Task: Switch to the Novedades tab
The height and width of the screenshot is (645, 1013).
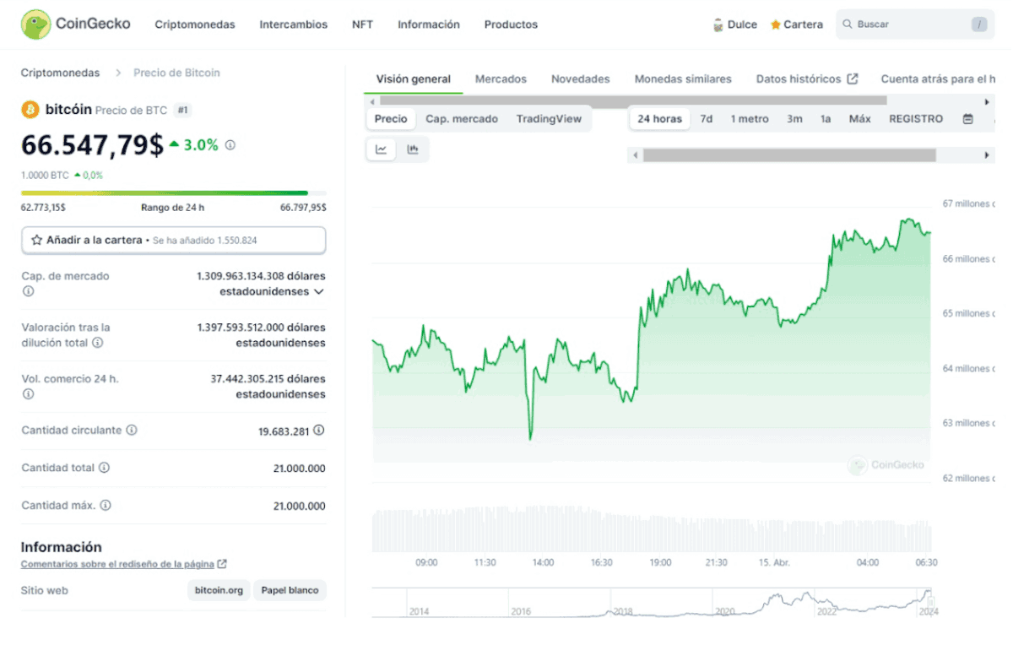Action: [580, 79]
